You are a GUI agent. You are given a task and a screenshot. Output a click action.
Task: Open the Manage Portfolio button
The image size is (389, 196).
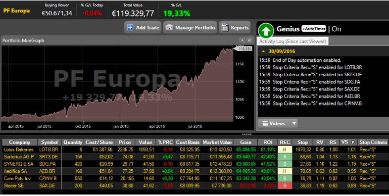[x=190, y=28]
